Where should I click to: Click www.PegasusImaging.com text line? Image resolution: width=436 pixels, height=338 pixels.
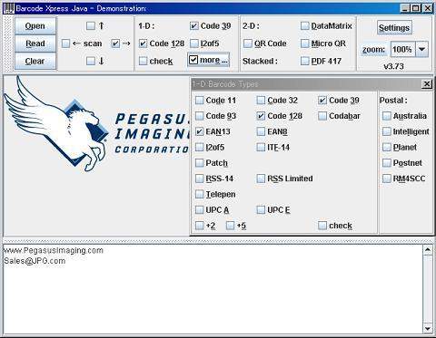54,250
